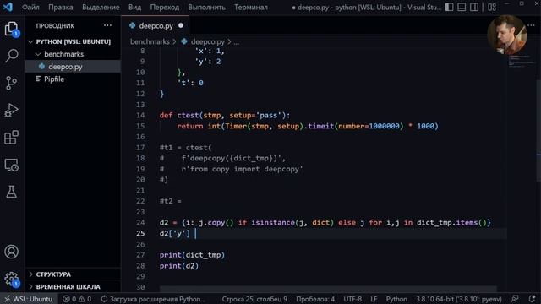Click minimap code overview
The width and height of the screenshot is (541, 304).
coord(521,62)
